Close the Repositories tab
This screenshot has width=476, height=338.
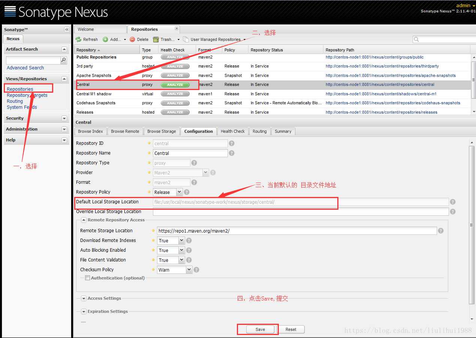pos(177,29)
